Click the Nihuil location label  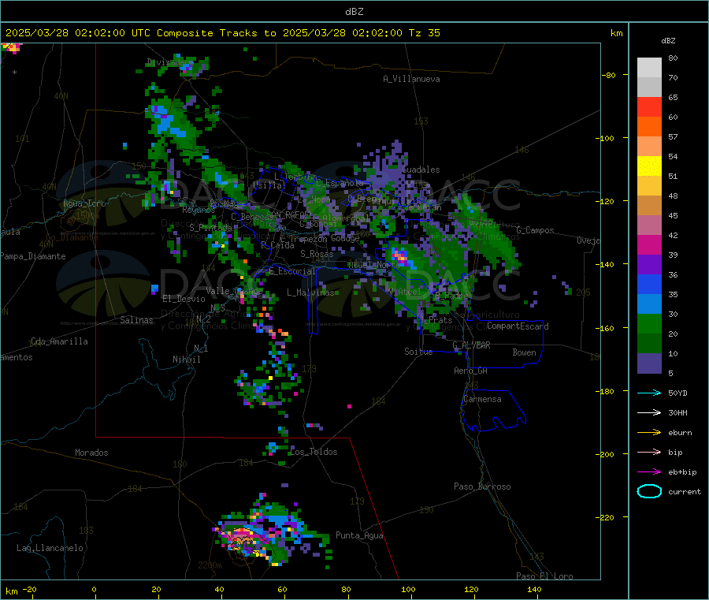(x=187, y=360)
